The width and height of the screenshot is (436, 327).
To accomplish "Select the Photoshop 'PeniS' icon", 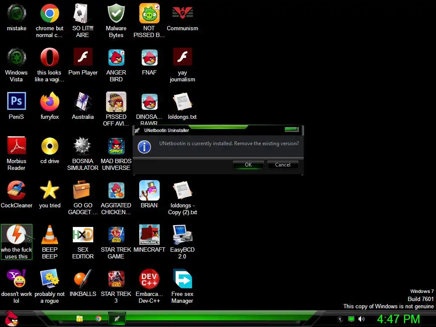I will pyautogui.click(x=17, y=101).
